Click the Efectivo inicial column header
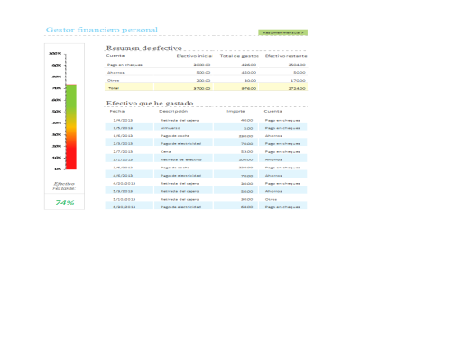 point(194,56)
